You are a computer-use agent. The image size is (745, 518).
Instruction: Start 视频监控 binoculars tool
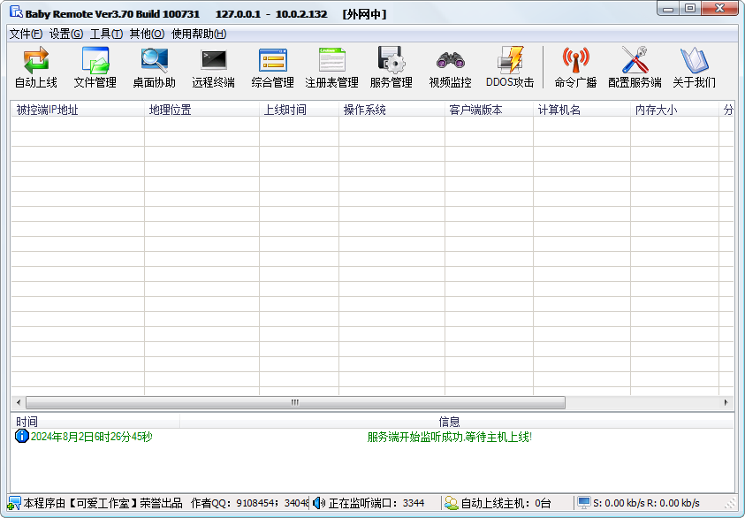coord(451,67)
